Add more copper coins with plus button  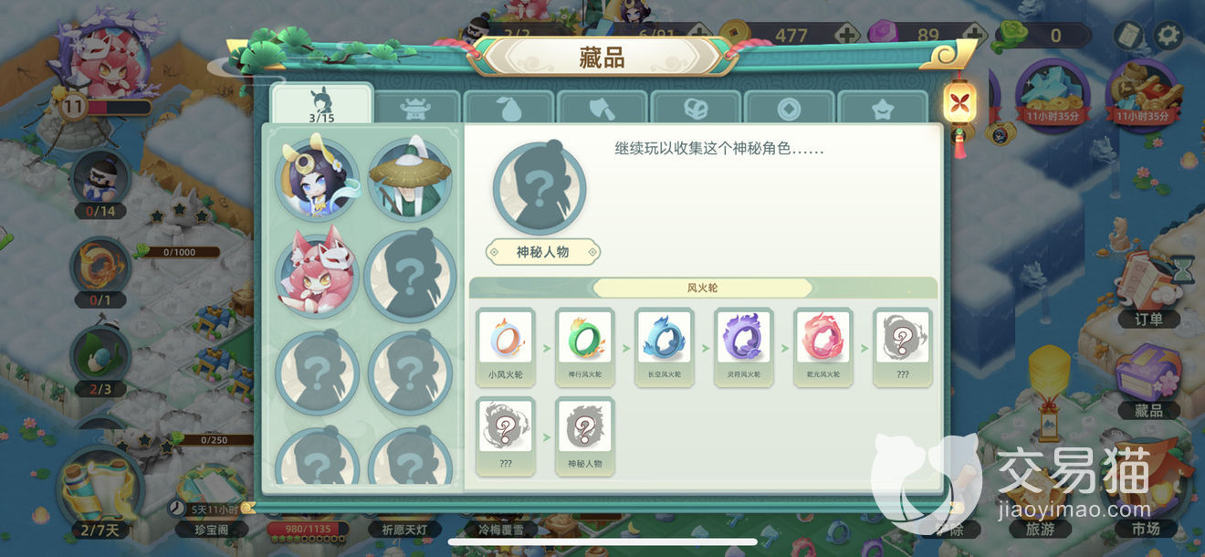(x=846, y=36)
